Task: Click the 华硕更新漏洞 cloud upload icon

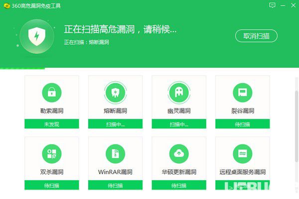Action: 179,154
